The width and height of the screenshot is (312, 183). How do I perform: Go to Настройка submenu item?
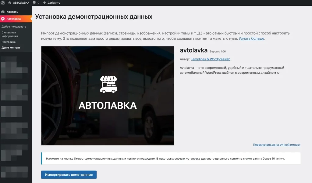[x=9, y=42]
